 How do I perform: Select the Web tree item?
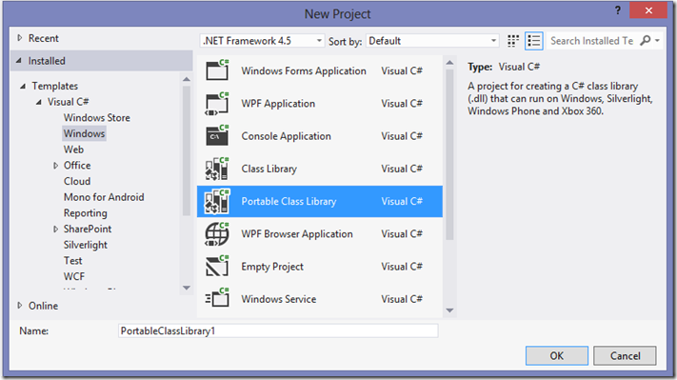pyautogui.click(x=74, y=150)
